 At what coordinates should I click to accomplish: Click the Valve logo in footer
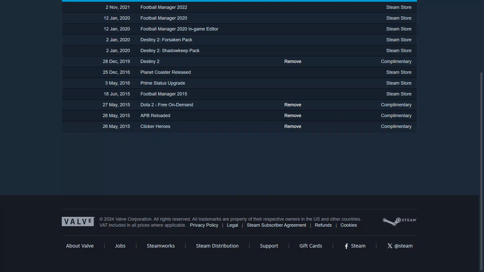point(78,222)
